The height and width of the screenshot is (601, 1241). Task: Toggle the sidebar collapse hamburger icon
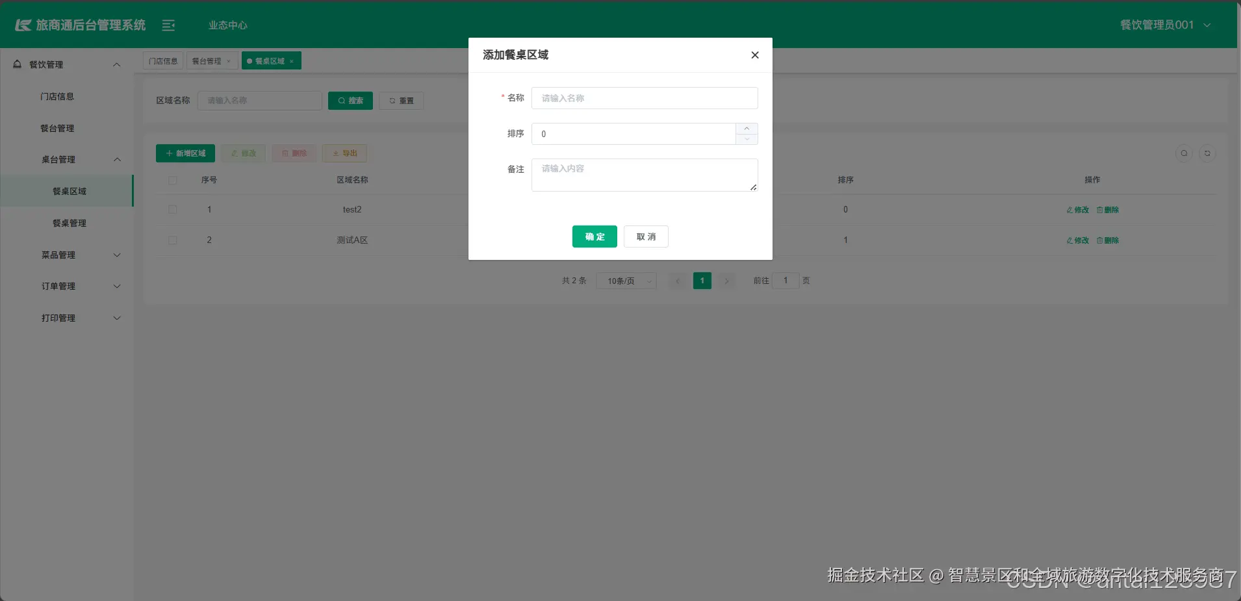click(168, 25)
